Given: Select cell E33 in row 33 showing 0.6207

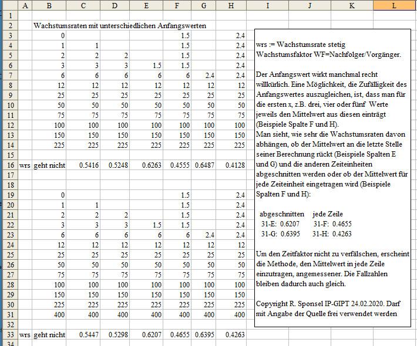Looking at the screenshot, I should point(146,335).
